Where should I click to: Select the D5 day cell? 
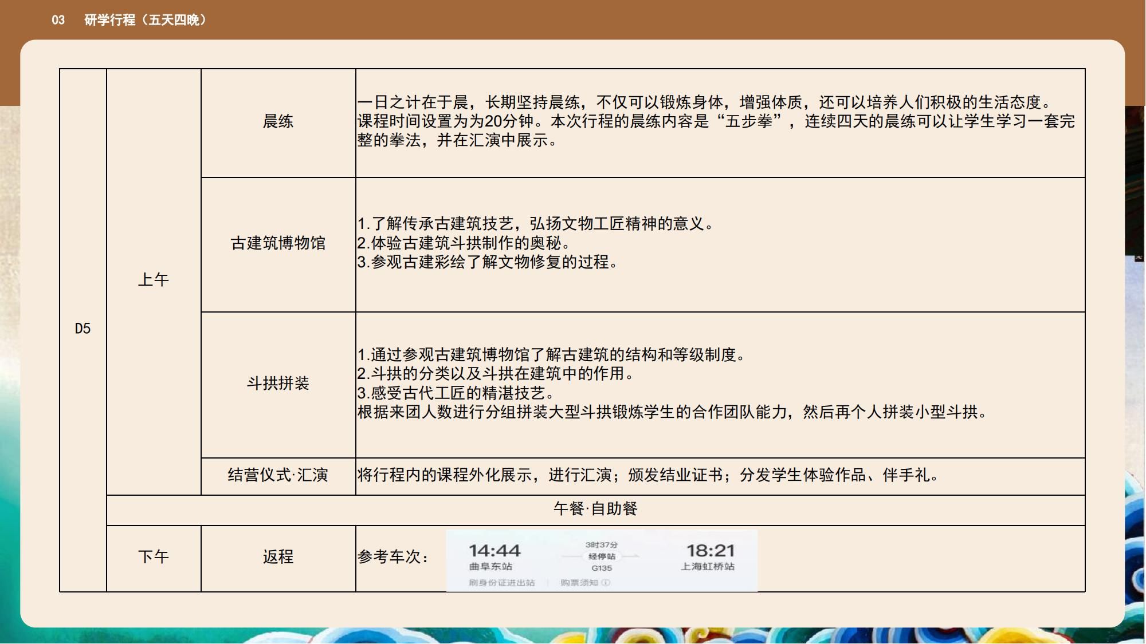pyautogui.click(x=83, y=329)
